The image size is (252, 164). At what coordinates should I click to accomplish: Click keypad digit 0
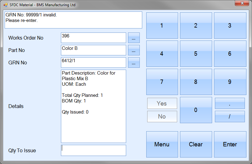point(196,110)
